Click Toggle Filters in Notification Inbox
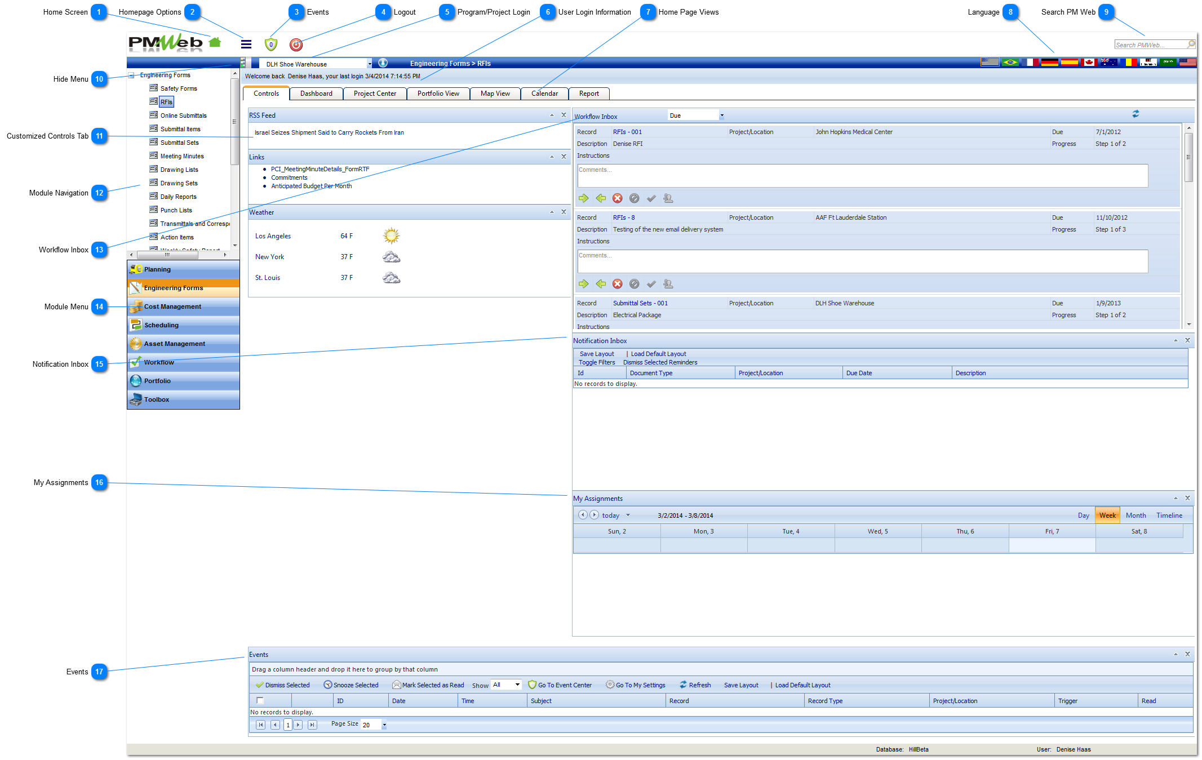Image resolution: width=1202 pixels, height=760 pixels. [x=597, y=362]
